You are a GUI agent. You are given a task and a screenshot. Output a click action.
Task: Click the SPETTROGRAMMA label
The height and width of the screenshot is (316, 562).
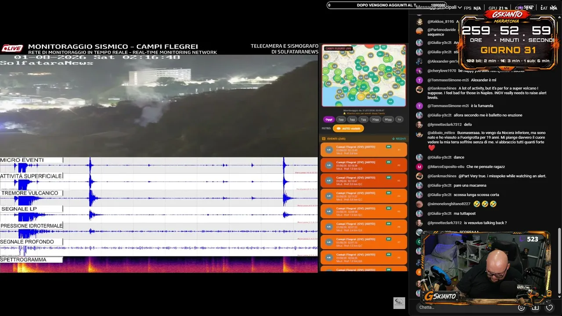[x=23, y=260]
